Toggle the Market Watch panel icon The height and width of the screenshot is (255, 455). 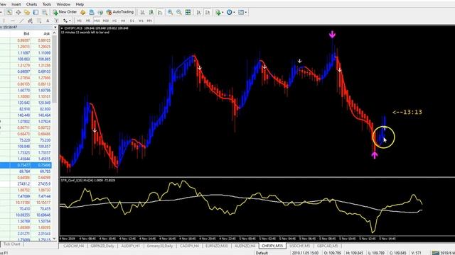click(9, 12)
